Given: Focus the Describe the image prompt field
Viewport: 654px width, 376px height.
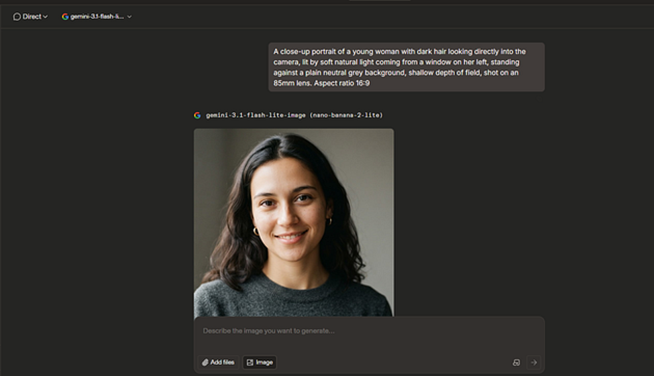Looking at the screenshot, I should (369, 331).
